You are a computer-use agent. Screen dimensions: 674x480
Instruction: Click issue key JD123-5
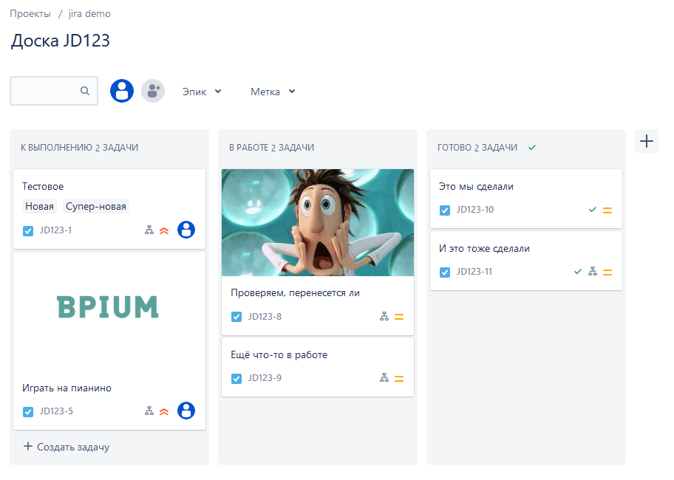56,411
